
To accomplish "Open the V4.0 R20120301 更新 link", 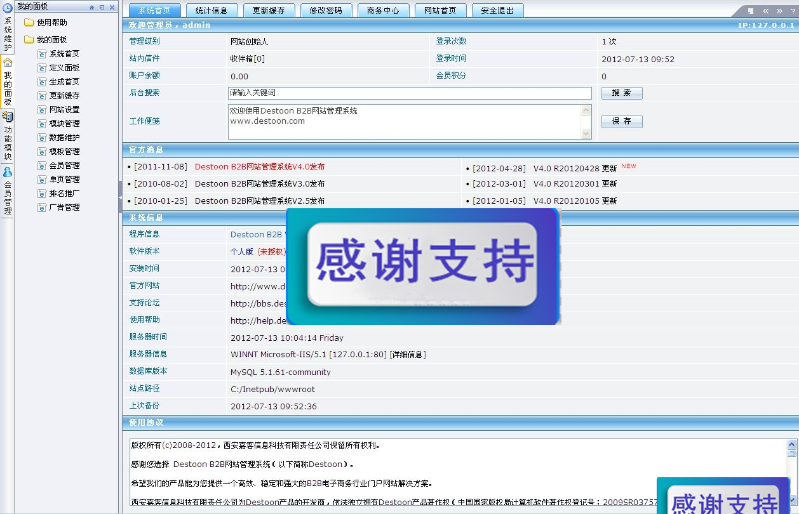I will point(575,184).
